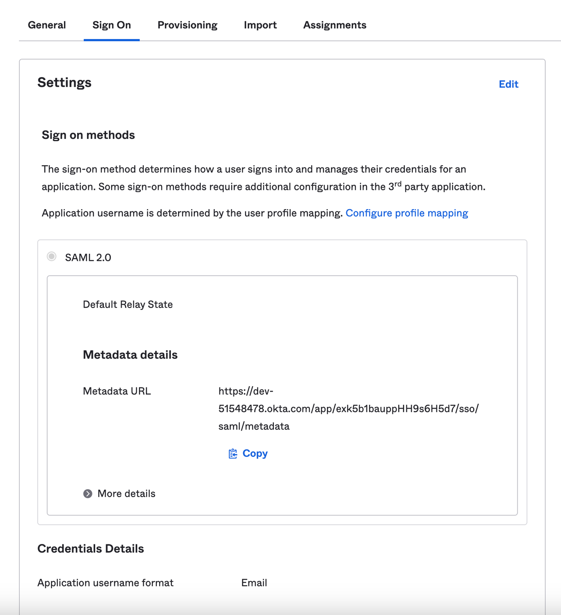Click the Default Relay State label
This screenshot has height=615, width=561.
coord(128,304)
